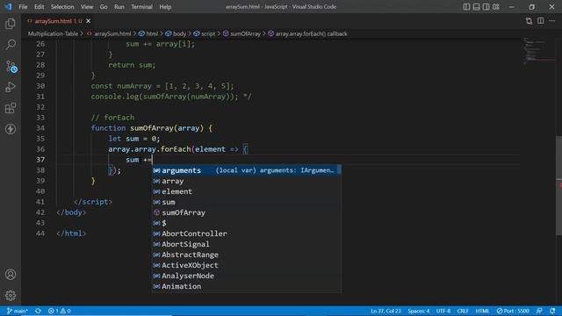Click the editor vertical scrollbar
This screenshot has height=316, width=562.
[x=558, y=185]
